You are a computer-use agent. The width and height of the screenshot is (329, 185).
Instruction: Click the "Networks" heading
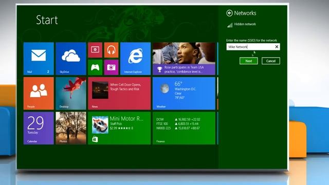click(x=245, y=13)
